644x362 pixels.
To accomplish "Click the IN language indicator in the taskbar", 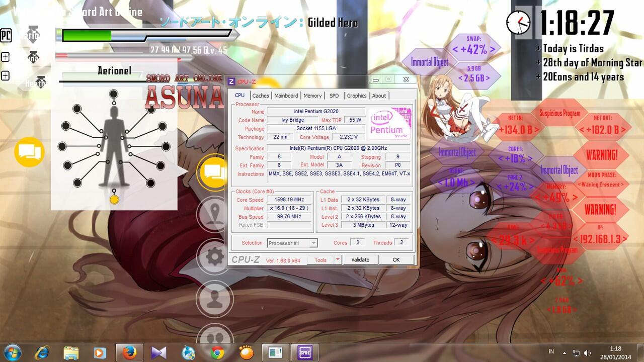I will coord(551,352).
